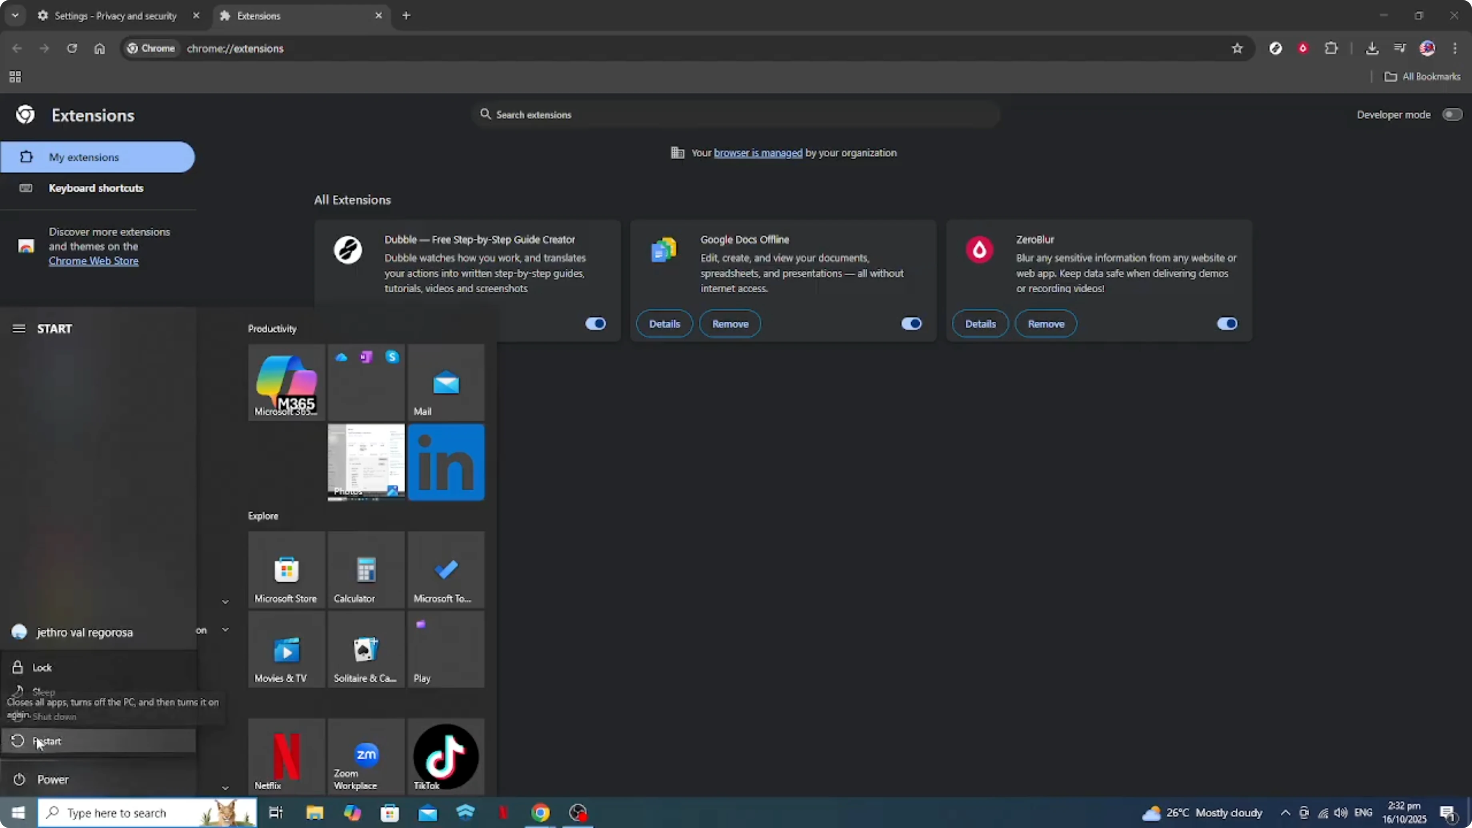The height and width of the screenshot is (828, 1472).
Task: Disable the Google Docs Offline toggle
Action: [912, 324]
